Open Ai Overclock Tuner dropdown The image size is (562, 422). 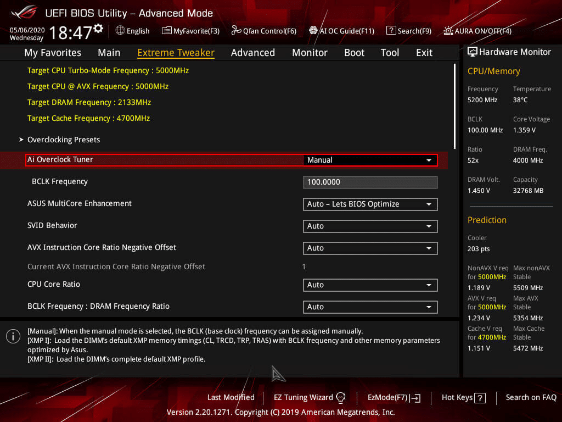tap(370, 160)
